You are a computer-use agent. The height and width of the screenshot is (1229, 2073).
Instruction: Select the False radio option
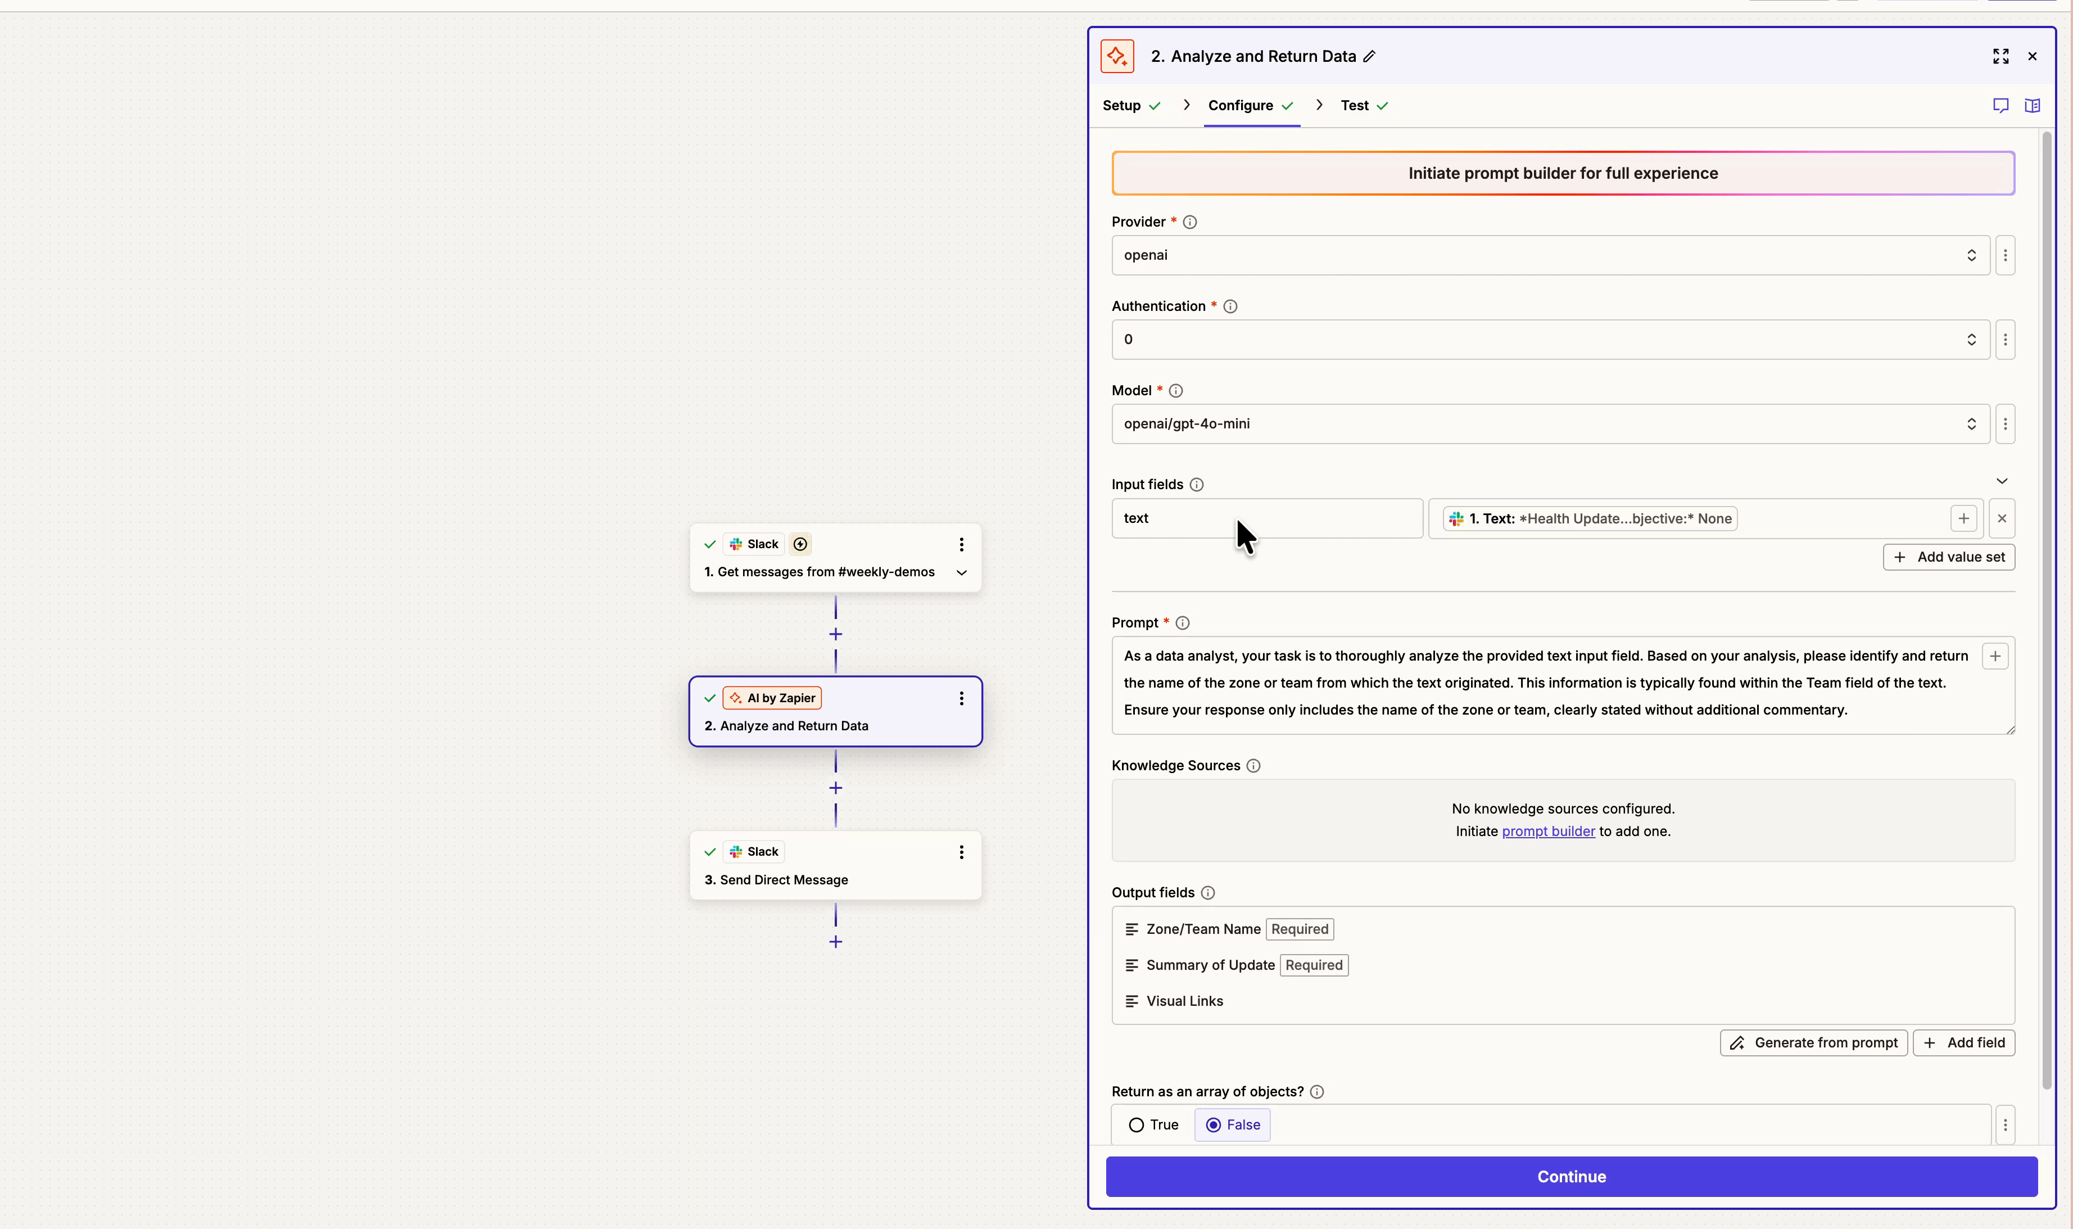click(1214, 1124)
